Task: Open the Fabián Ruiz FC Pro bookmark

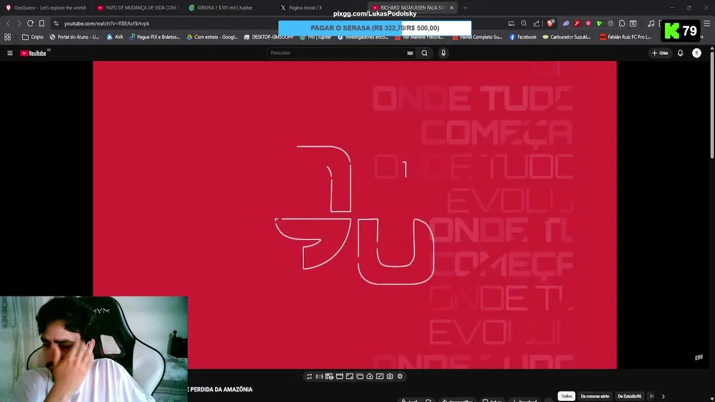Action: [626, 37]
